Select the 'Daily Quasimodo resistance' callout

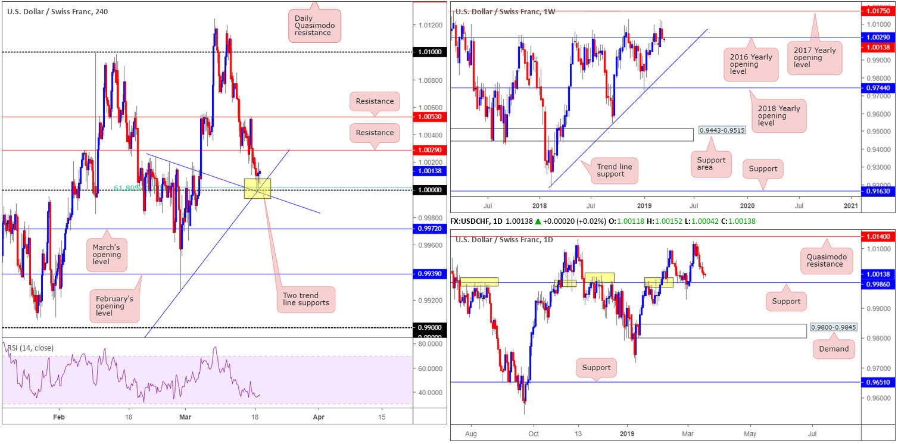(x=314, y=25)
